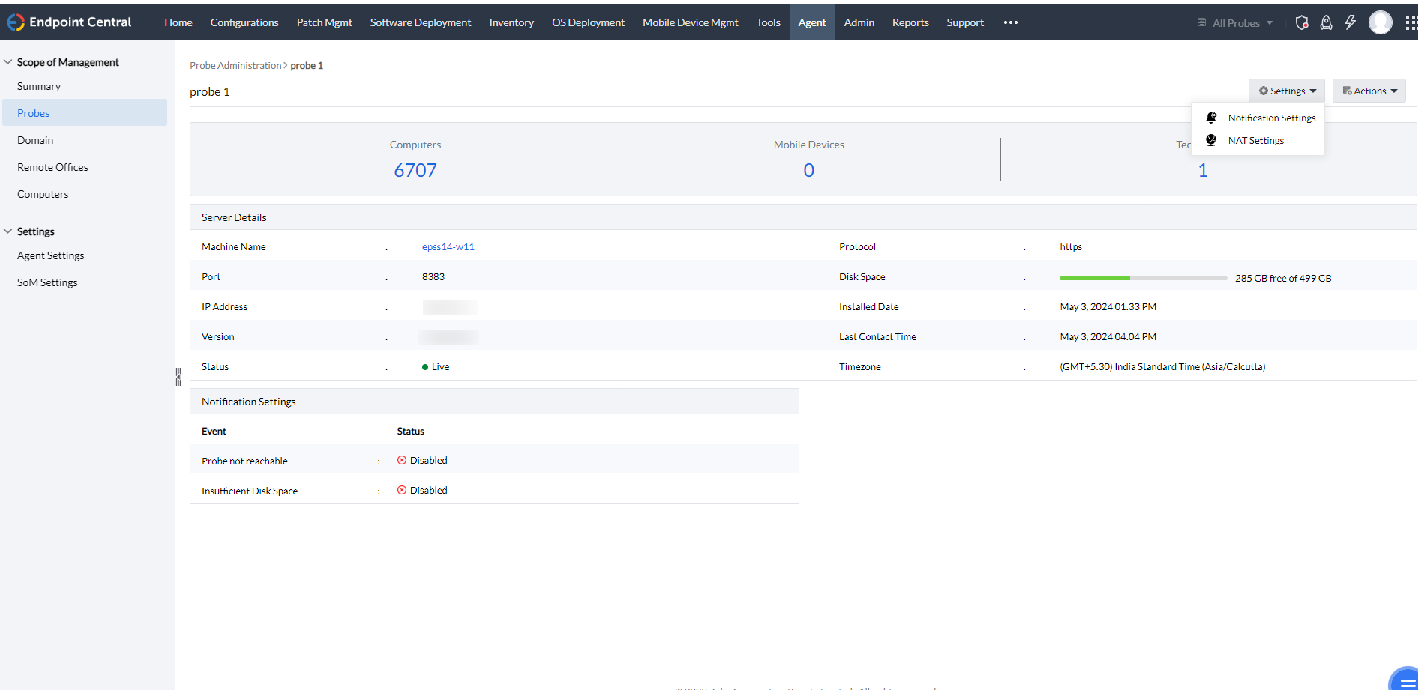Click the 285 GB free of 499 GB text
The height and width of the screenshot is (690, 1418).
pyautogui.click(x=1283, y=278)
